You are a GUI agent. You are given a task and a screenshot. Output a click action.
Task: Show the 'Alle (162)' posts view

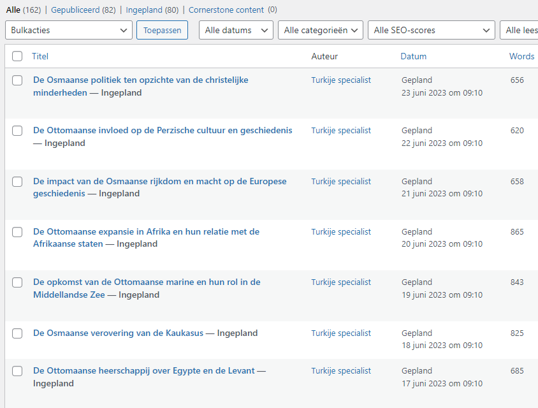pos(24,10)
